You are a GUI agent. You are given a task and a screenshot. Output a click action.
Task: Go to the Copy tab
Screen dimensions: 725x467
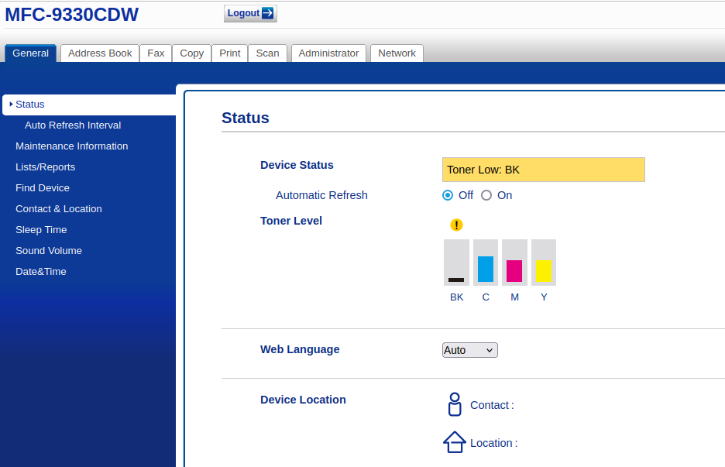tap(191, 53)
